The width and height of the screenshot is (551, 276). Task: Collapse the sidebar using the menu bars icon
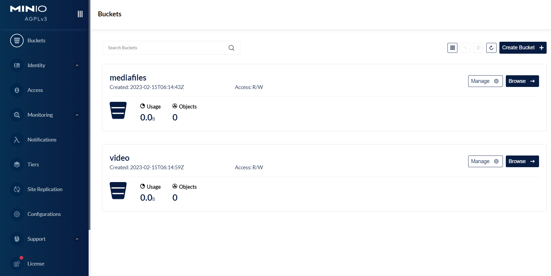(x=80, y=14)
